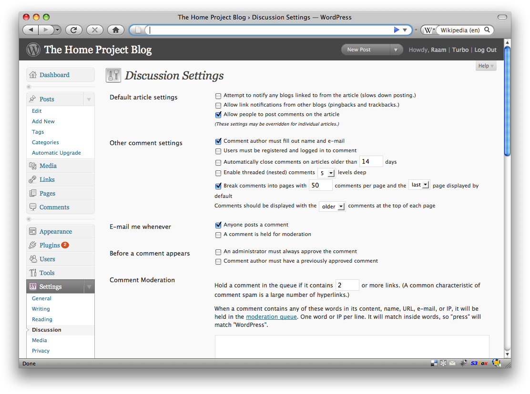Image resolution: width=530 pixels, height=394 pixels.
Task: Click the Tools icon in sidebar
Action: pyautogui.click(x=33, y=273)
